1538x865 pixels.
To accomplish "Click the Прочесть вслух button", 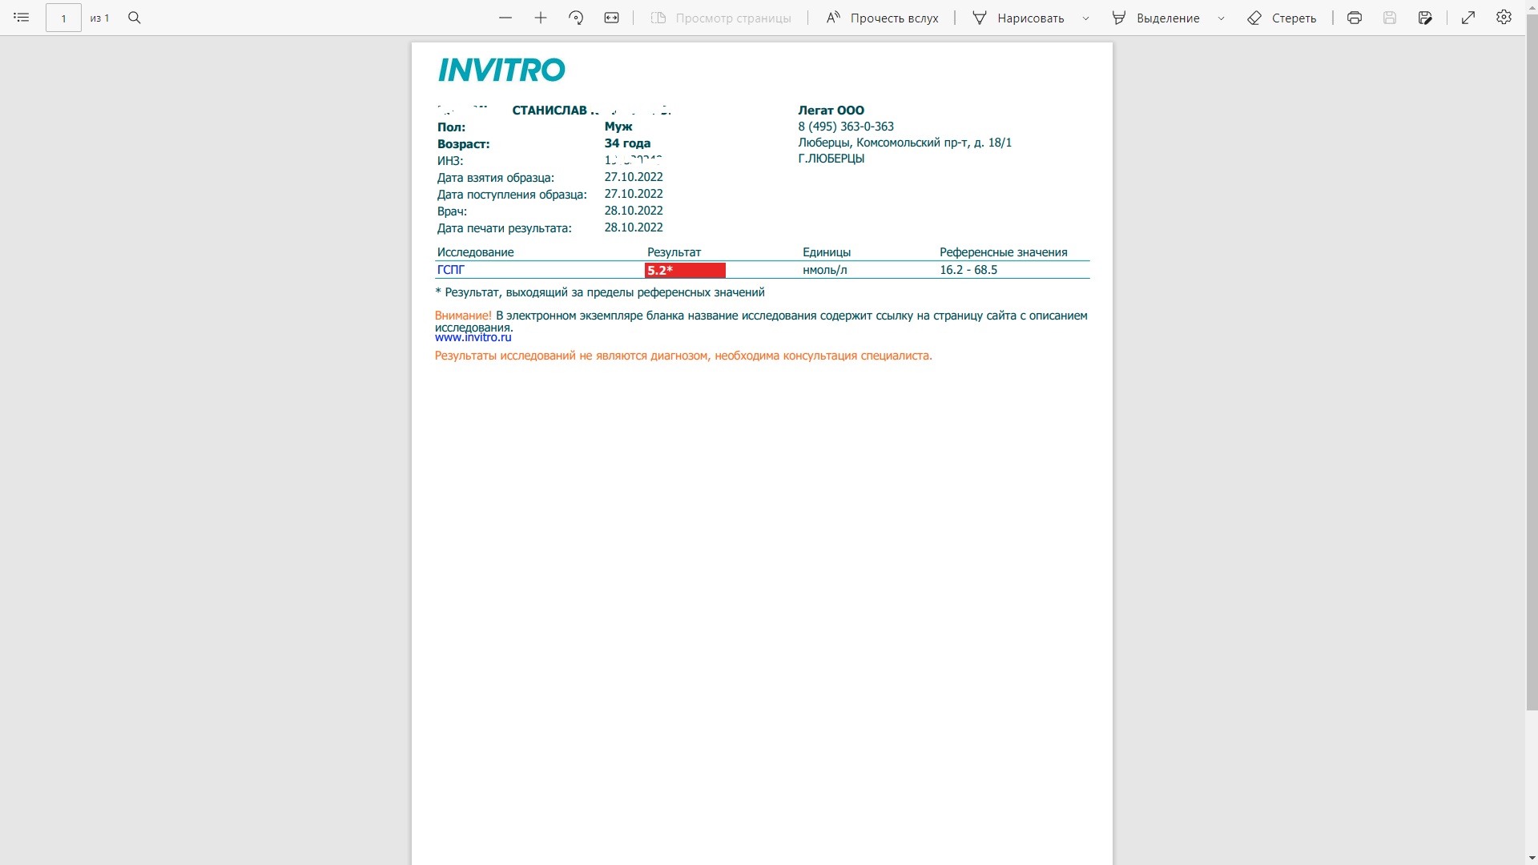I will pos(882,18).
